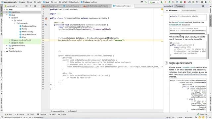Open Project panel settings gear
The width and height of the screenshot is (212, 119).
coord(35,6)
